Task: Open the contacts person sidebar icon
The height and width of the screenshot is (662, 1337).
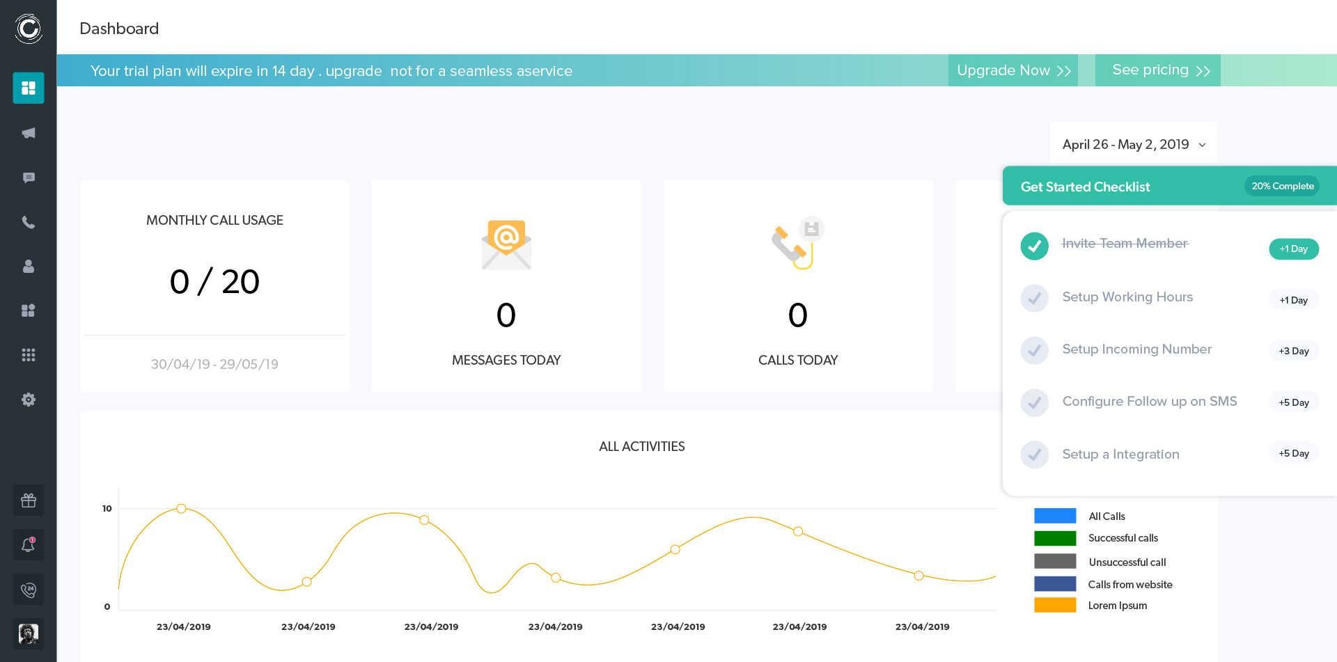Action: click(29, 267)
